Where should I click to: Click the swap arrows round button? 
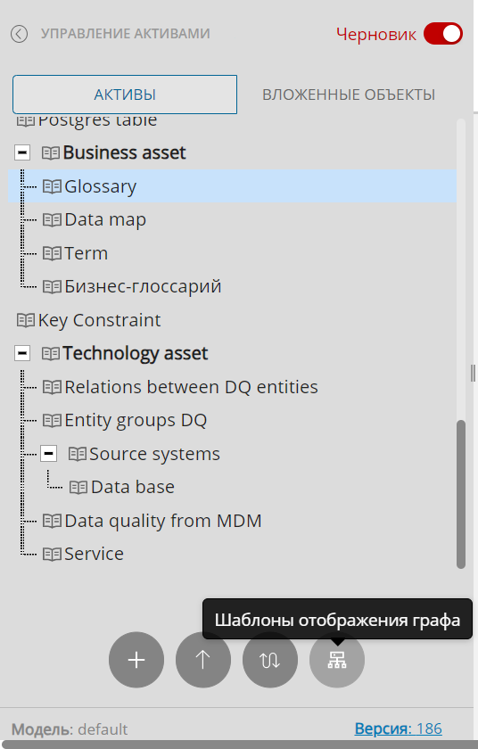coord(270,660)
